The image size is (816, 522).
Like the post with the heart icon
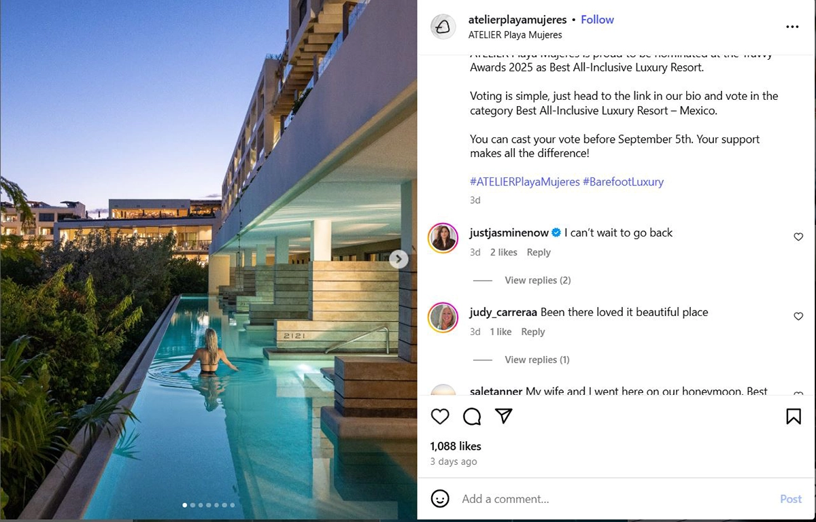pyautogui.click(x=440, y=416)
